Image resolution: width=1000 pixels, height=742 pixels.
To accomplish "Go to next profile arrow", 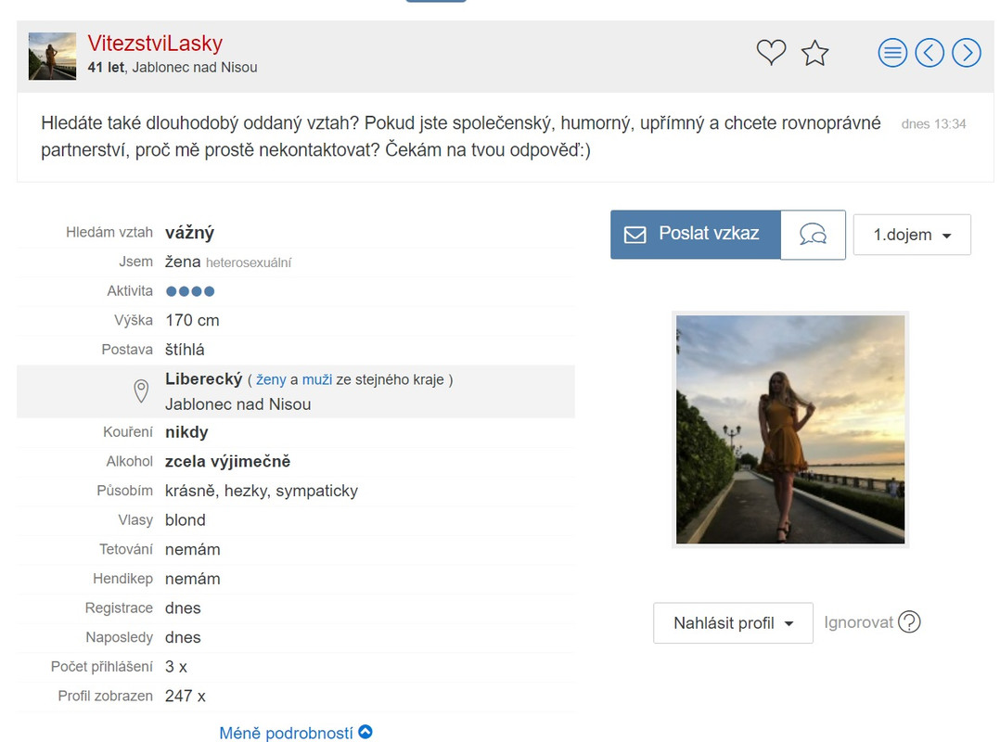I will pos(967,53).
